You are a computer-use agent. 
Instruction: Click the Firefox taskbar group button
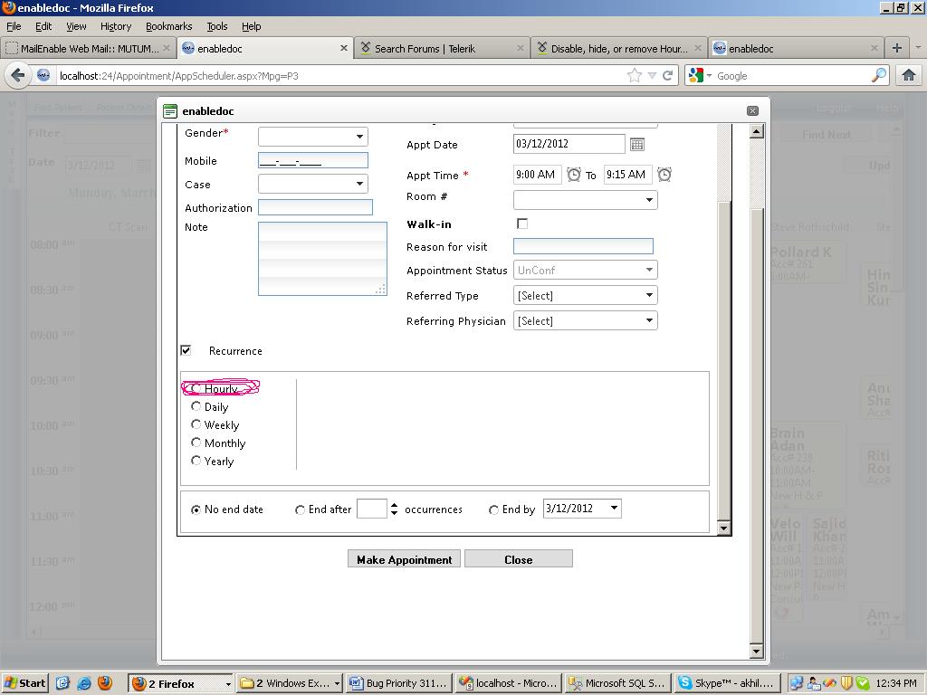[x=181, y=683]
